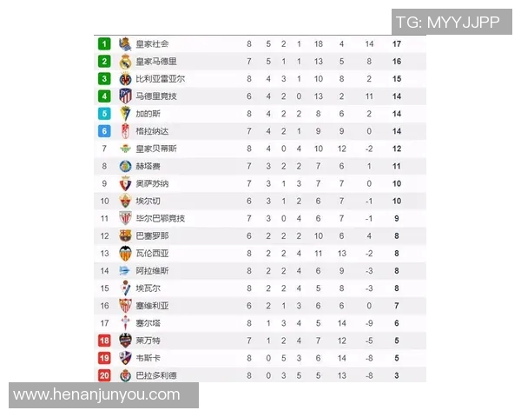Click the Levante (莱万特) crest icon
Image resolution: width=521 pixels, height=417 pixels.
point(125,340)
